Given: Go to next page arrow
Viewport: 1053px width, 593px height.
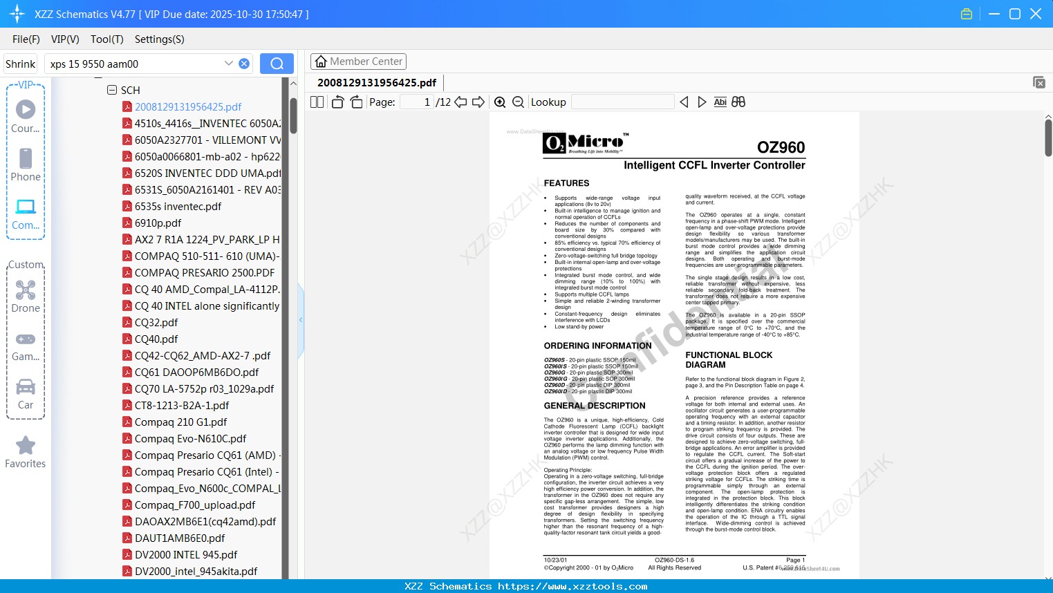Looking at the screenshot, I should tap(478, 102).
